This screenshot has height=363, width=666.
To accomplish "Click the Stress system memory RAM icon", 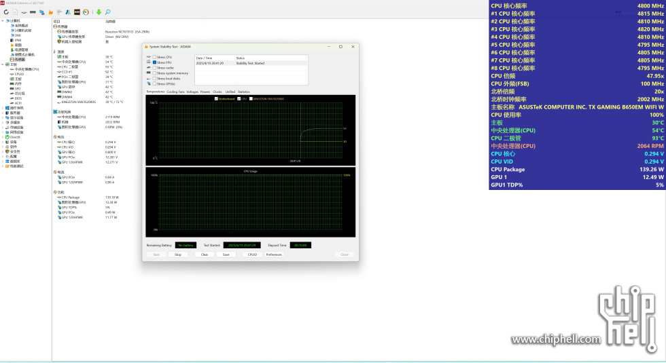I will [x=149, y=73].
